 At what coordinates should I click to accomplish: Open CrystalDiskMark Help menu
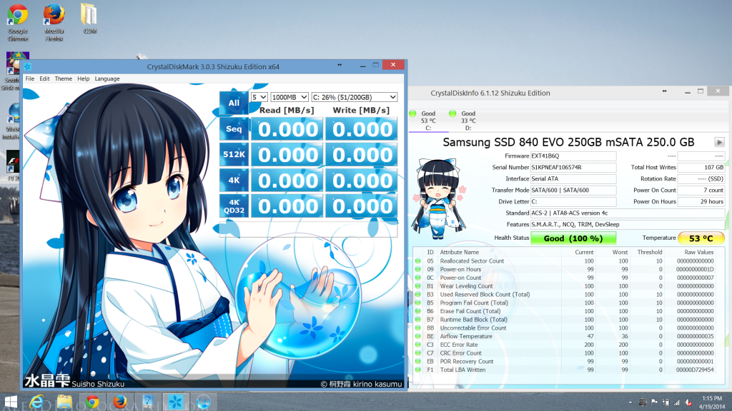tap(83, 78)
